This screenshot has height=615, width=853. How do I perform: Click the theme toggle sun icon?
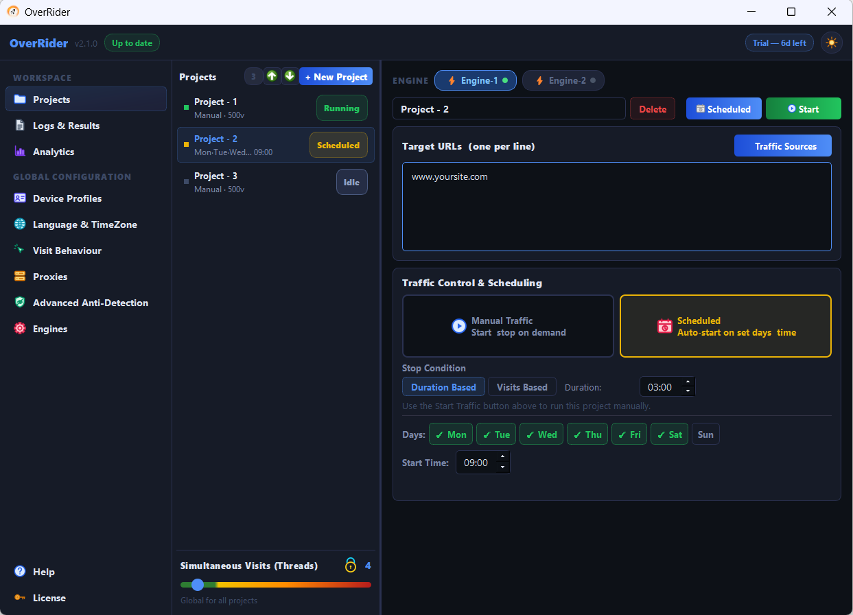[832, 43]
